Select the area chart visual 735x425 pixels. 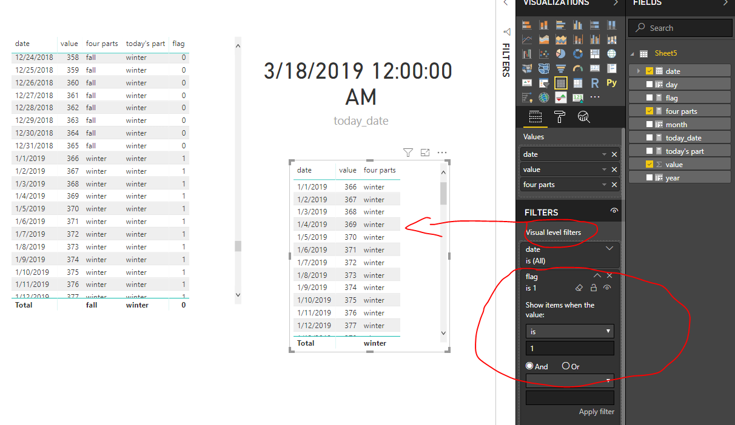544,39
